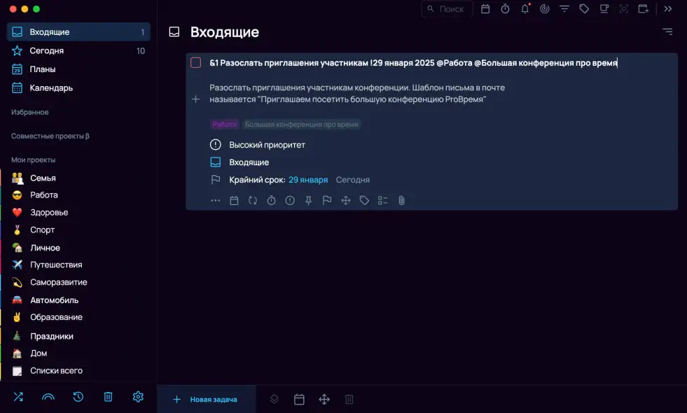Open Settings via the gear icon
The width and height of the screenshot is (687, 413).
coord(137,397)
